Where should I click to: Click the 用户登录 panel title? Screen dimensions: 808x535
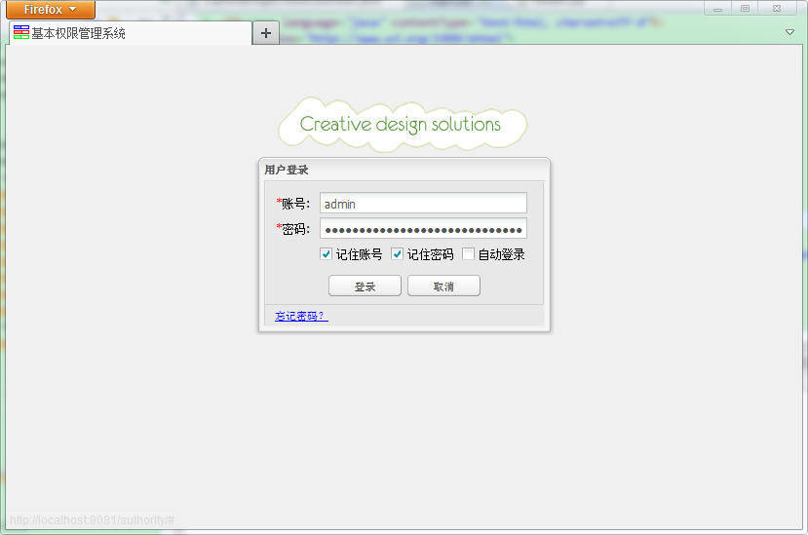click(x=287, y=170)
